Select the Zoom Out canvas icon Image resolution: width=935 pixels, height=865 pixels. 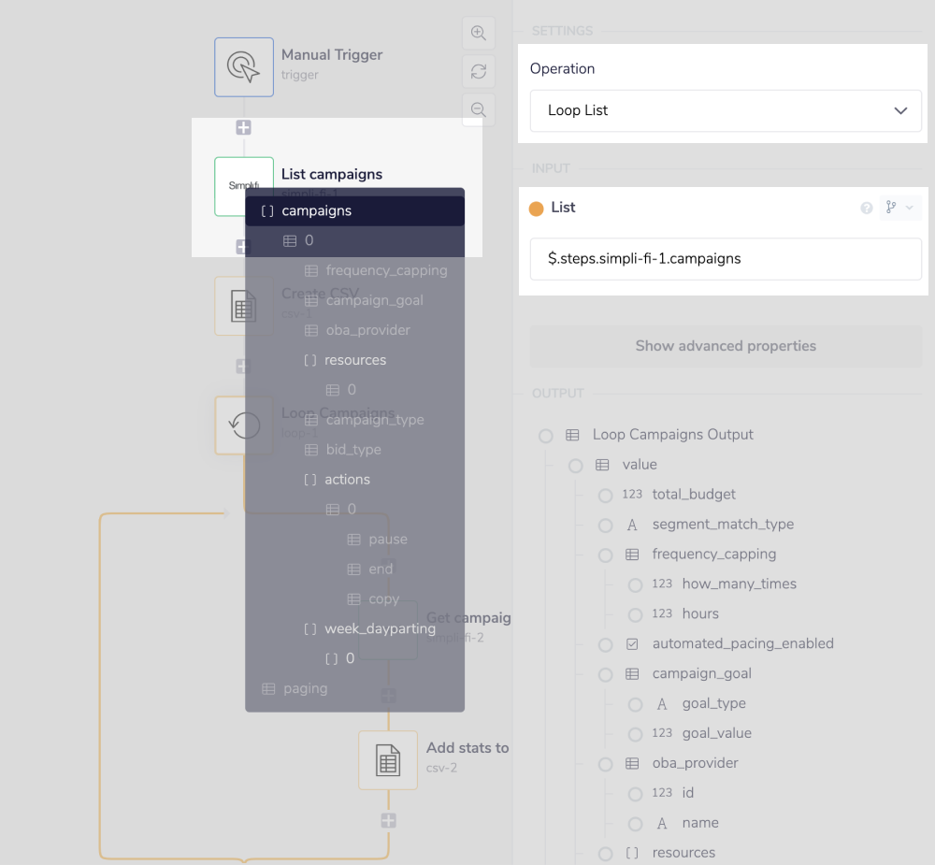[x=478, y=109]
